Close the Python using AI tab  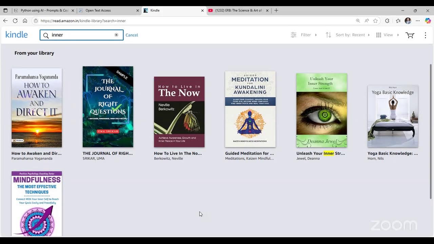[x=73, y=11]
